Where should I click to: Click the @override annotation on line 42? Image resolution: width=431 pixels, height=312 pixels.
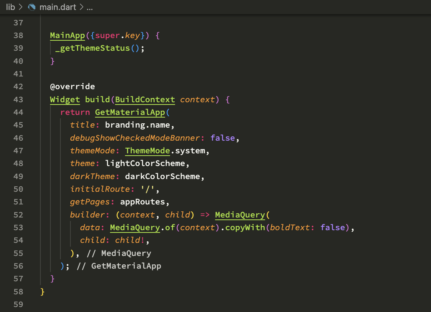tap(72, 86)
